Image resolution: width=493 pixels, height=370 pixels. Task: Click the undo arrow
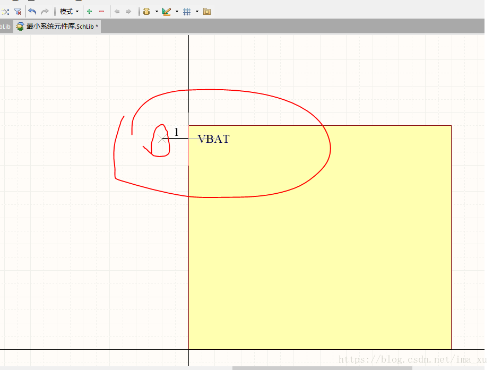tap(32, 11)
